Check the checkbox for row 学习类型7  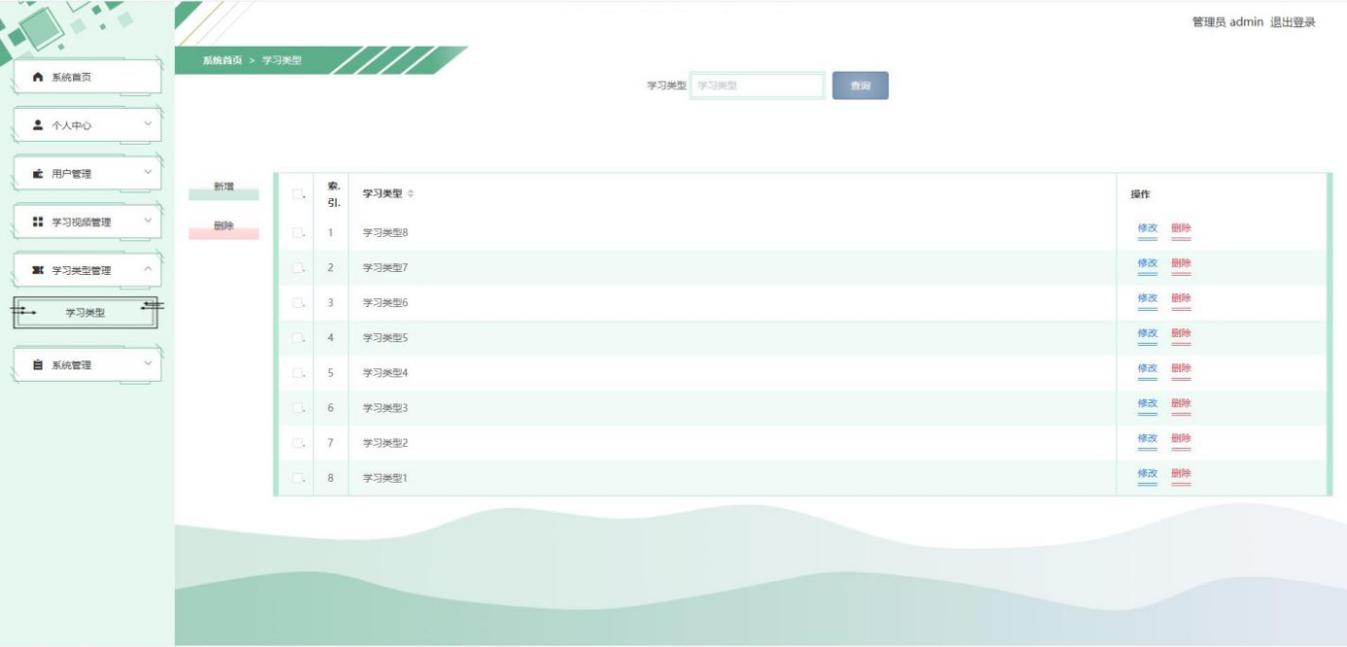click(x=298, y=267)
